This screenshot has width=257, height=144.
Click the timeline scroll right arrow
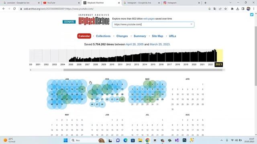[224, 70]
